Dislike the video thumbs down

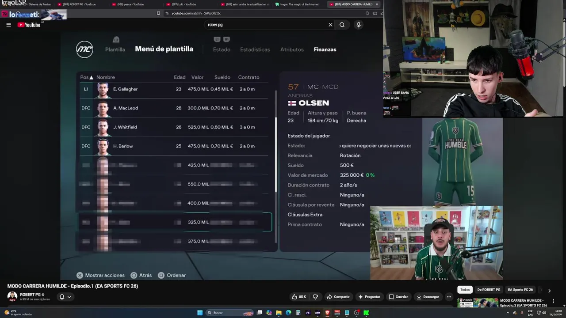[315, 297]
